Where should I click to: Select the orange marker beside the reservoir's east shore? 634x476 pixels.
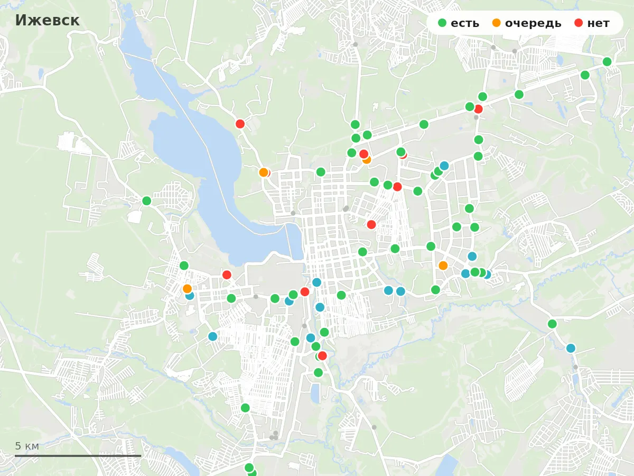point(263,172)
